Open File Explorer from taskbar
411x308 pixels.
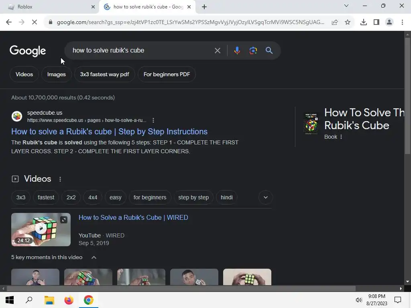(49, 300)
